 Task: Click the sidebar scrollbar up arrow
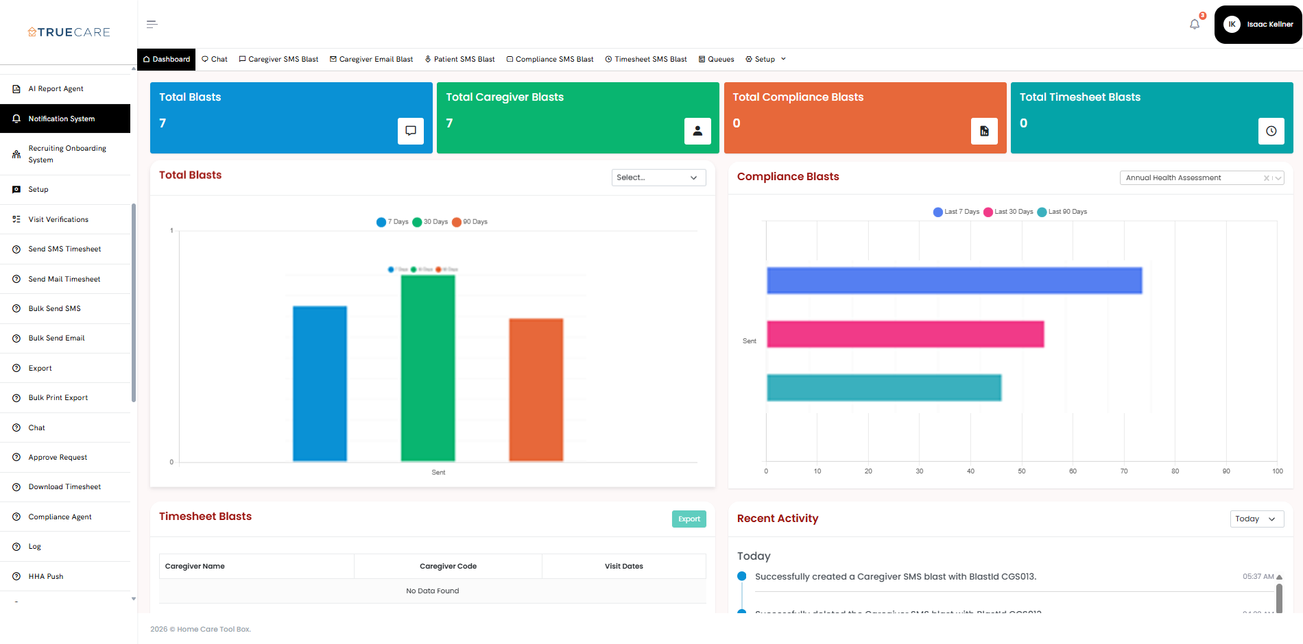(x=133, y=69)
